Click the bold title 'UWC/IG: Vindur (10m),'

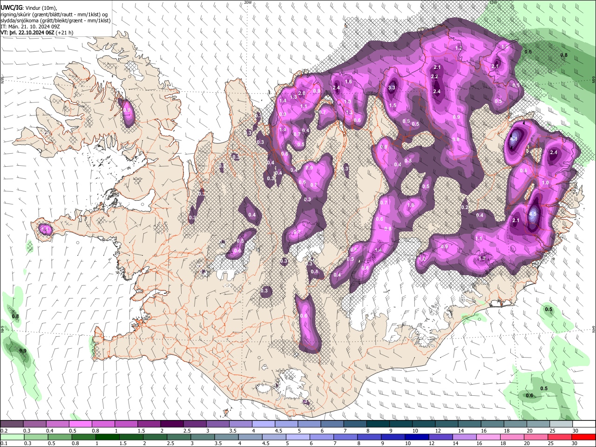pyautogui.click(x=29, y=7)
